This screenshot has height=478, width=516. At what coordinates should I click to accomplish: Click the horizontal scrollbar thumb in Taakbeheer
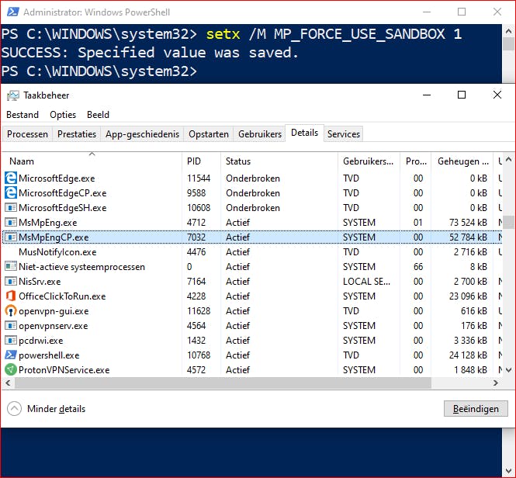click(x=223, y=383)
